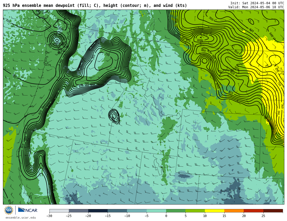Screen dimensions: 287x221
Task: Pick the 15 to 20 orange swatch
Action: pos(234,211)
